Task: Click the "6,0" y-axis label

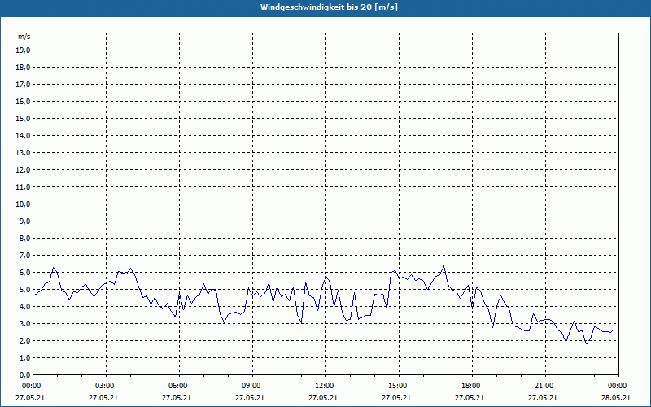Action: (24, 273)
